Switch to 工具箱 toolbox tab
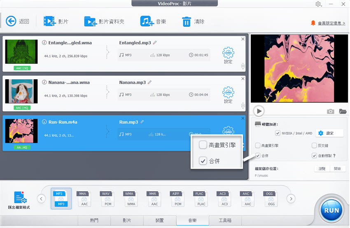The width and height of the screenshot is (350, 228). pos(225,221)
